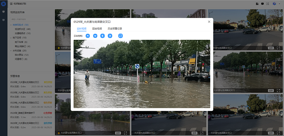Click the 视频智能识别 page title
The height and width of the screenshot is (136, 284).
(x=20, y=4)
